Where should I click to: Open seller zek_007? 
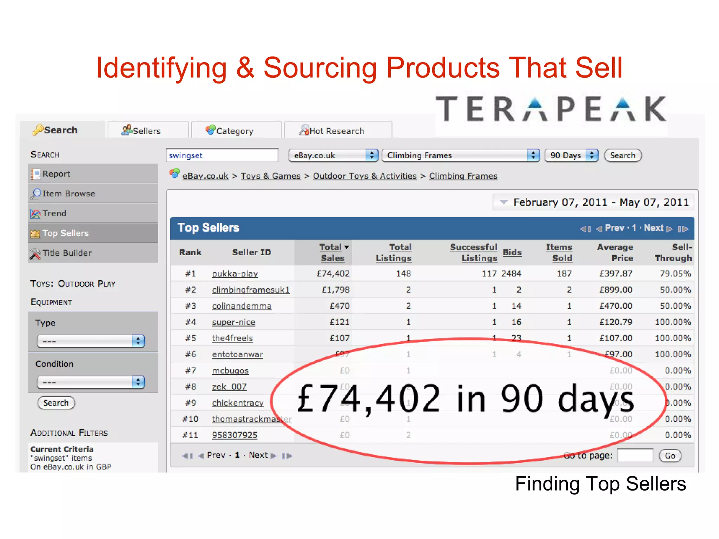[x=229, y=387]
